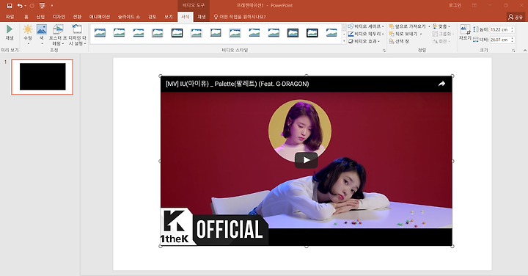
Task: Click the Ribbon Display Options icon
Action: (474, 5)
